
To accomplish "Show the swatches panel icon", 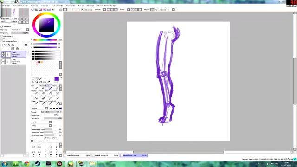I will [49, 10].
